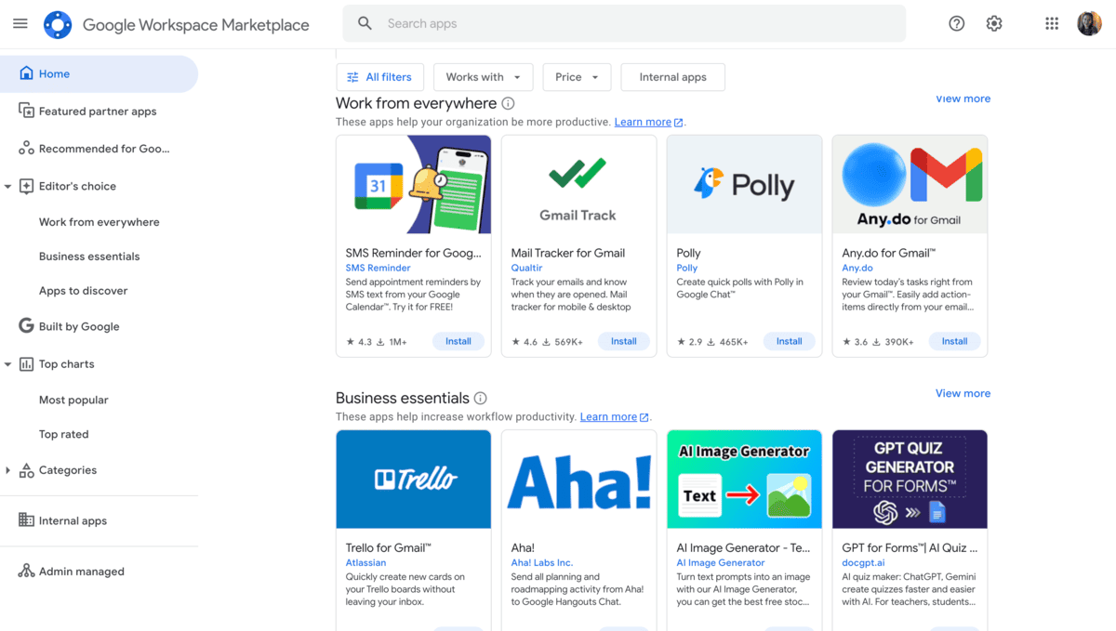Open the Google apps grid launcher

tap(1052, 24)
